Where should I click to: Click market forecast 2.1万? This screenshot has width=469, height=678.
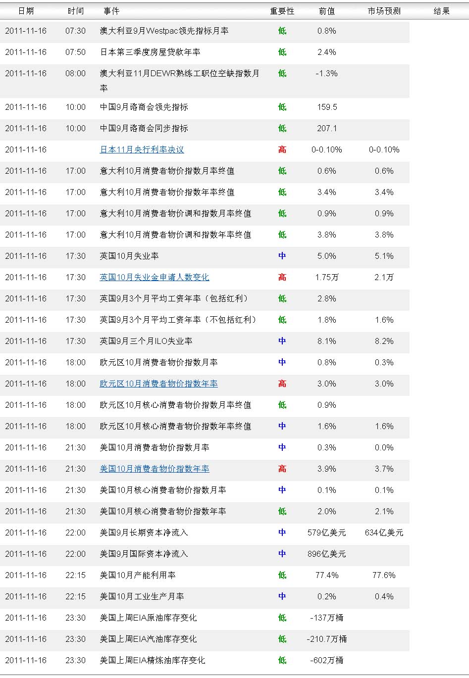click(384, 277)
